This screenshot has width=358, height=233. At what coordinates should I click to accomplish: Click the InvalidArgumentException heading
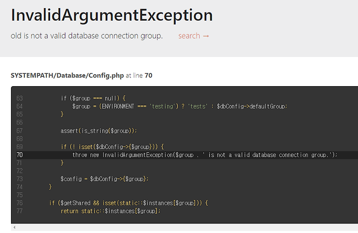112,15
